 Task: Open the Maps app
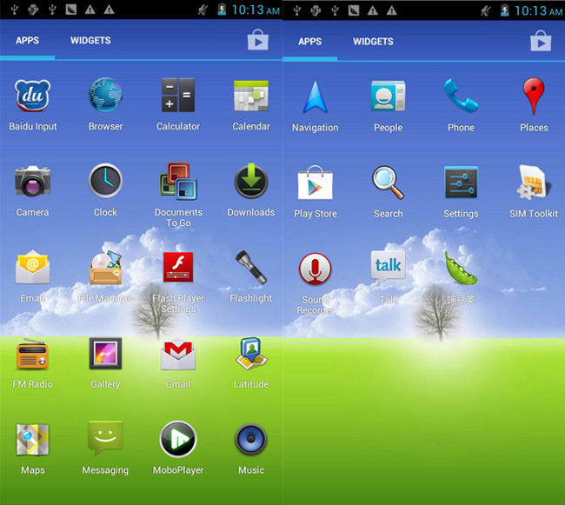32,440
